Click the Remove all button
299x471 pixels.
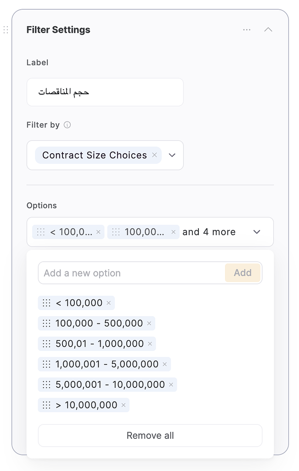point(150,435)
